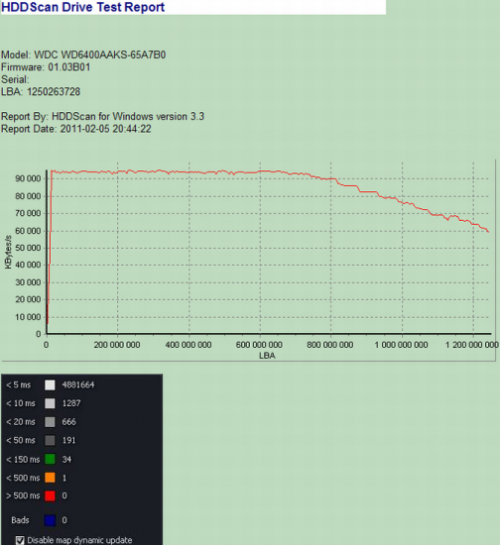This screenshot has height=545, width=500.
Task: Click the green swatch for < 150 ms
Action: tap(50, 459)
